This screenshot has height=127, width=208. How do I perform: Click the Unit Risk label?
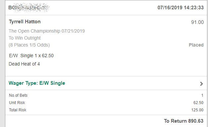pyautogui.click(x=17, y=103)
